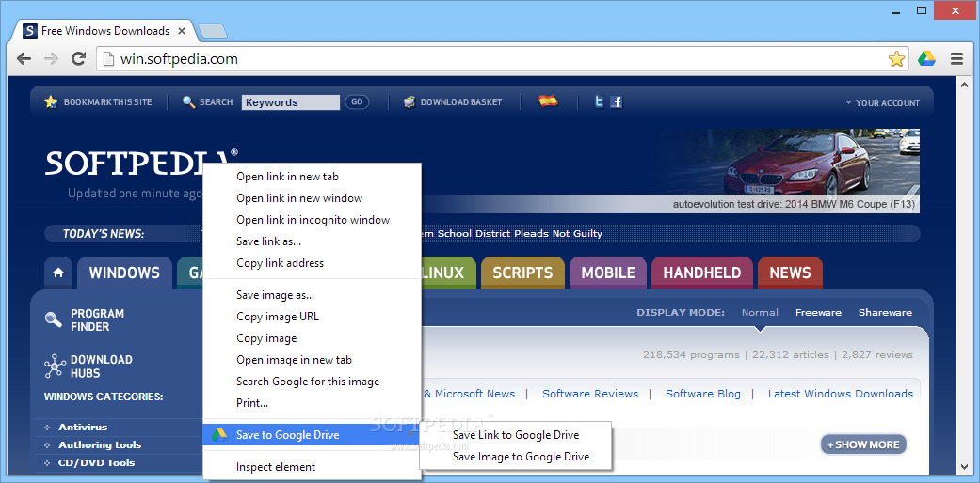The height and width of the screenshot is (483, 980).
Task: Click the + SHOW MORE button
Action: pyautogui.click(x=864, y=444)
